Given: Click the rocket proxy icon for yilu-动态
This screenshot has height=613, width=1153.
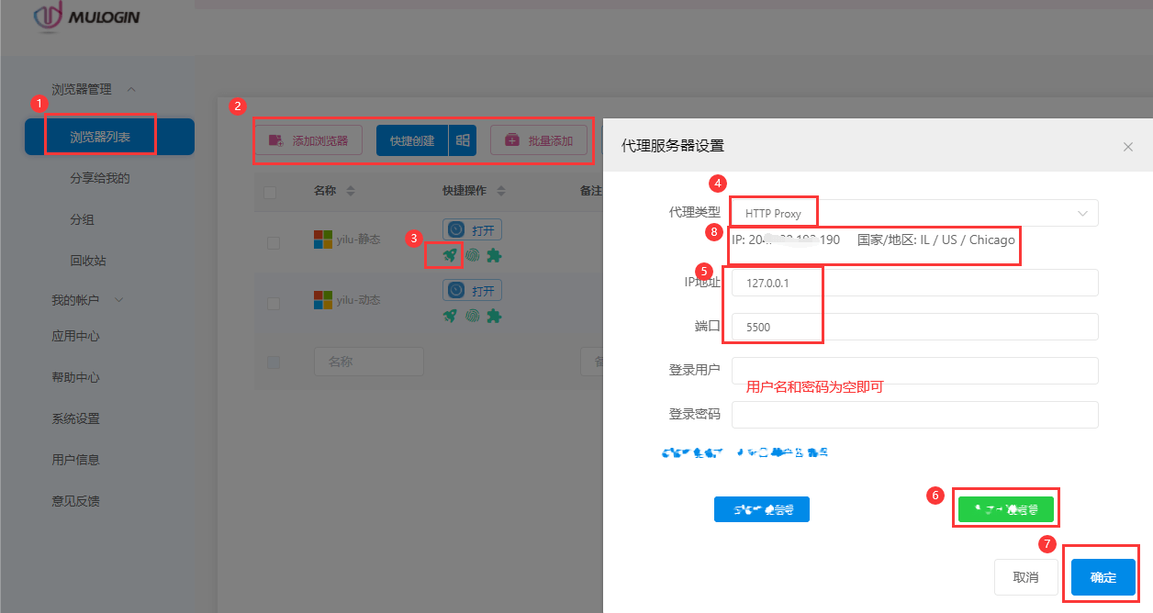Looking at the screenshot, I should pyautogui.click(x=450, y=316).
